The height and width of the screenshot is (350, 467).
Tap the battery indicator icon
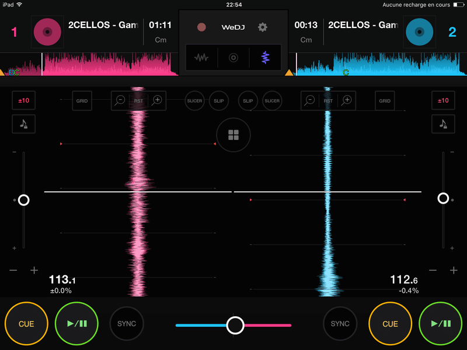(458, 5)
